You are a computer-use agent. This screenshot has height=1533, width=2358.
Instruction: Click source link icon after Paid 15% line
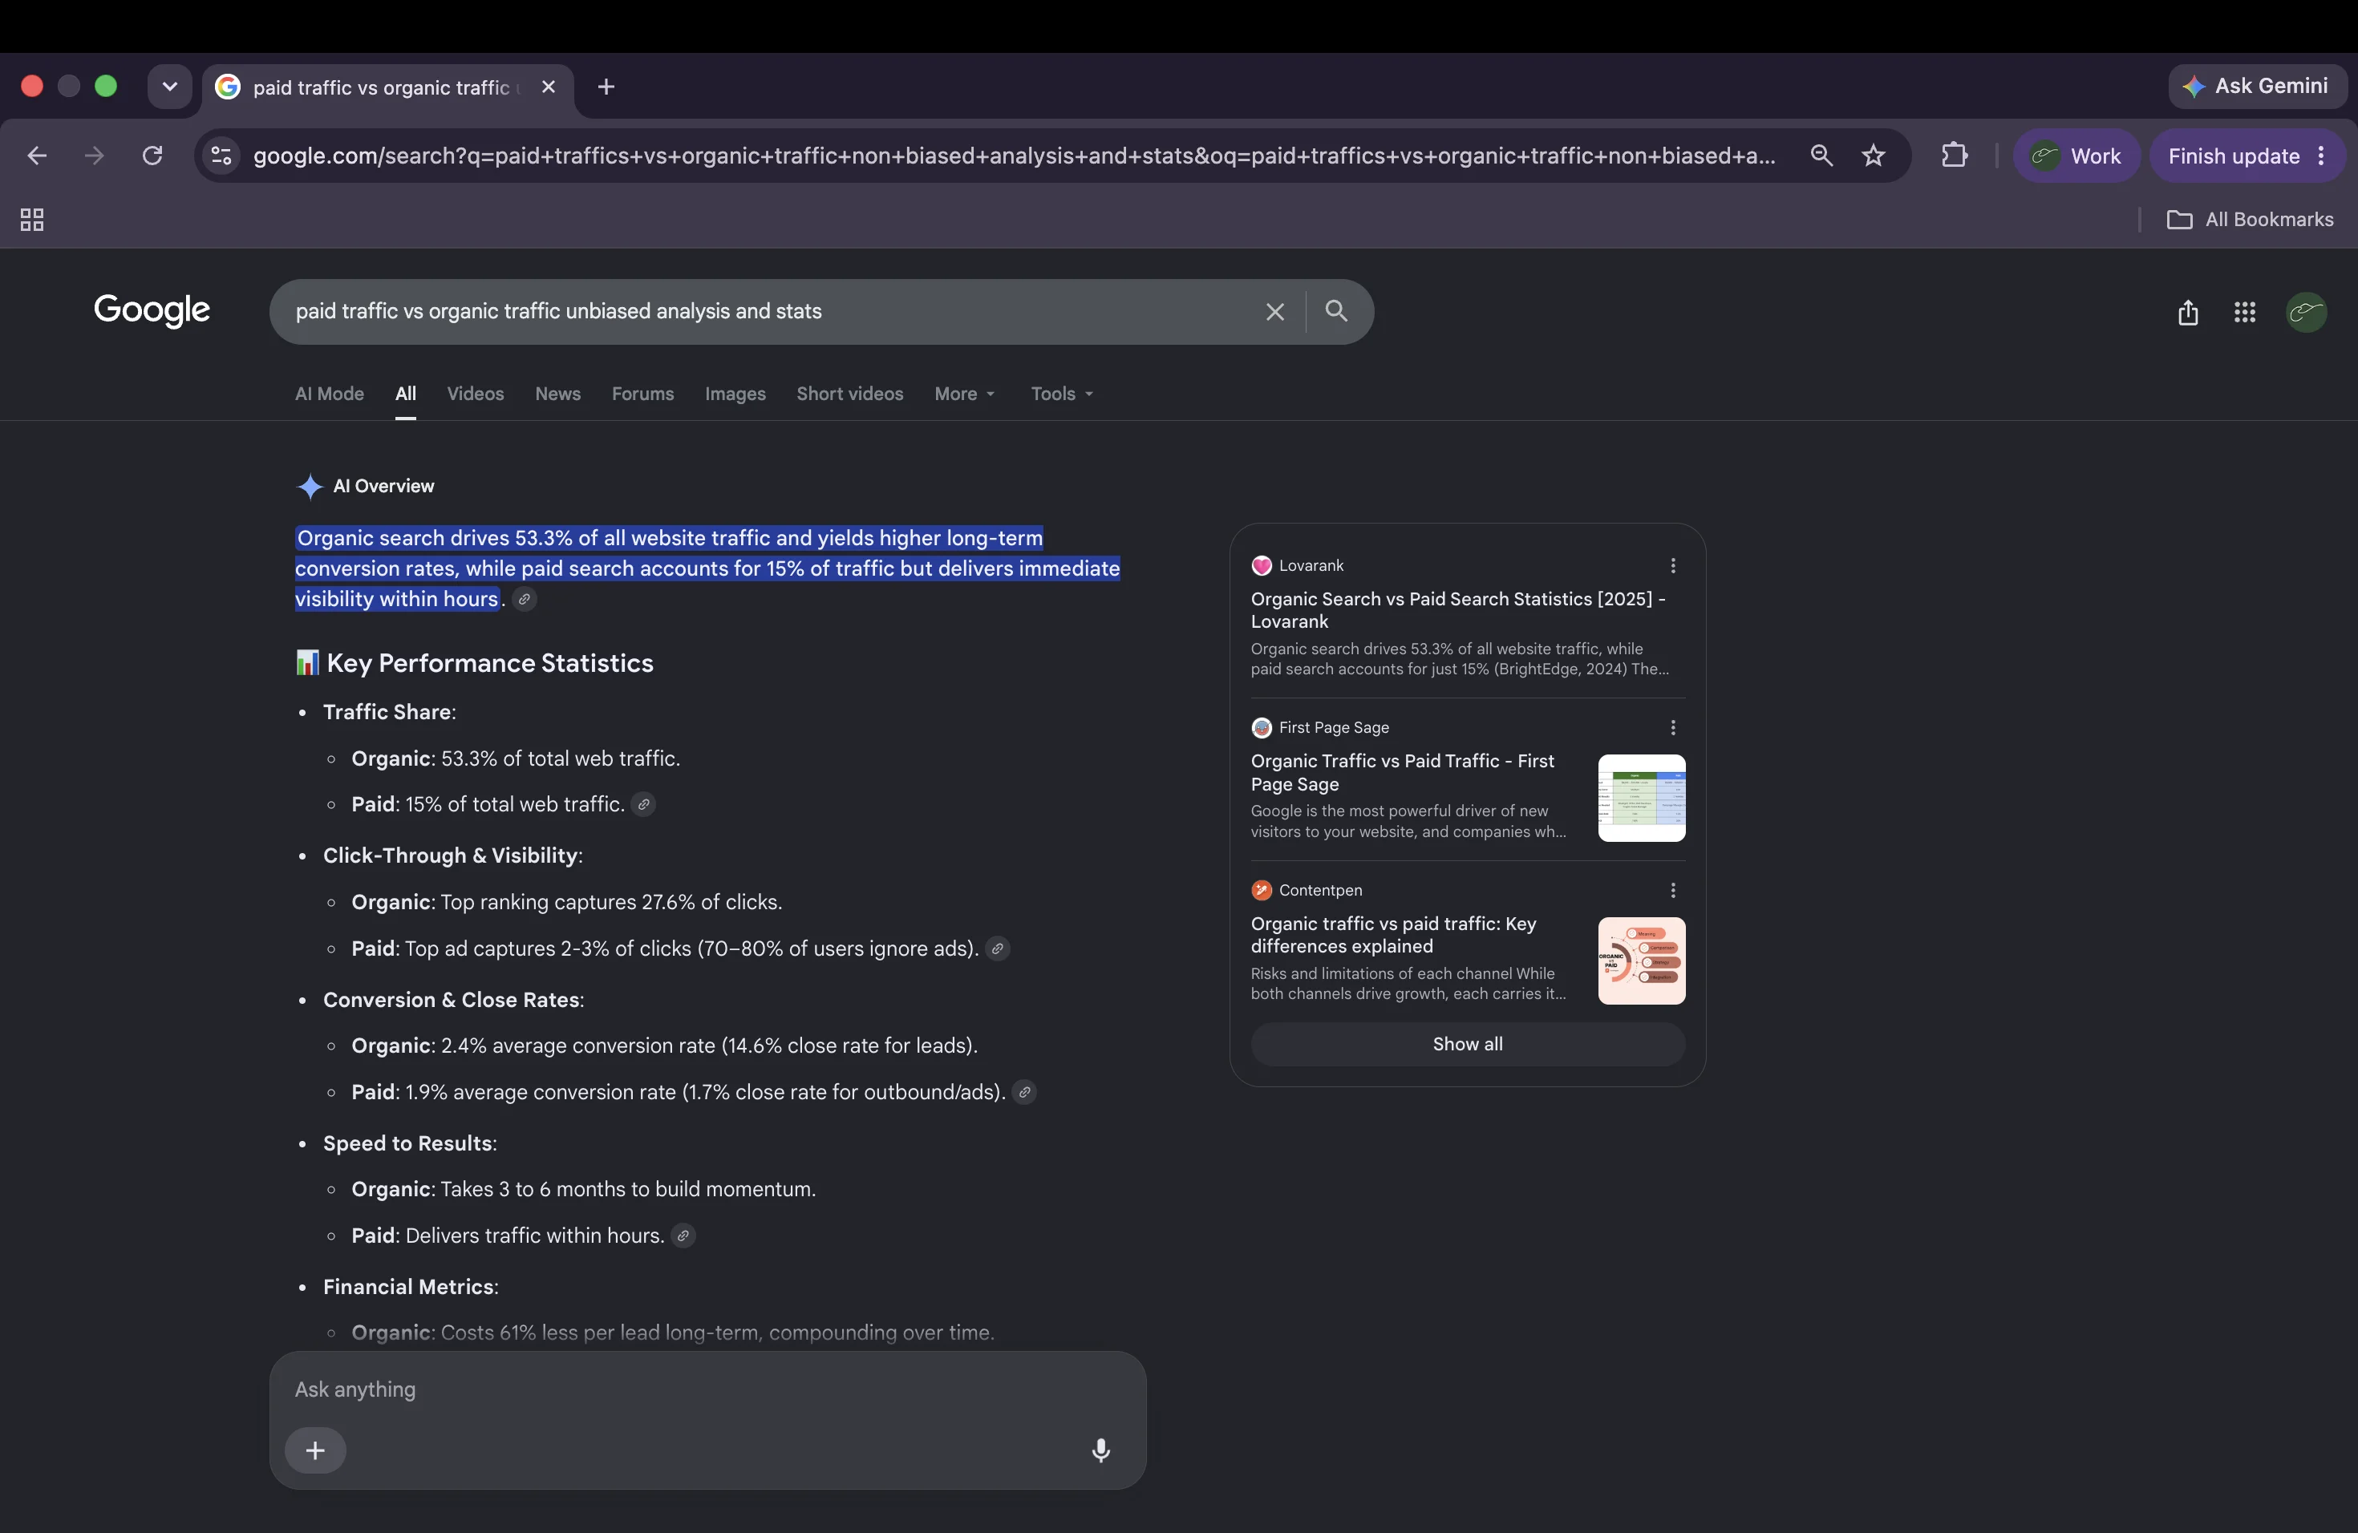coord(643,804)
